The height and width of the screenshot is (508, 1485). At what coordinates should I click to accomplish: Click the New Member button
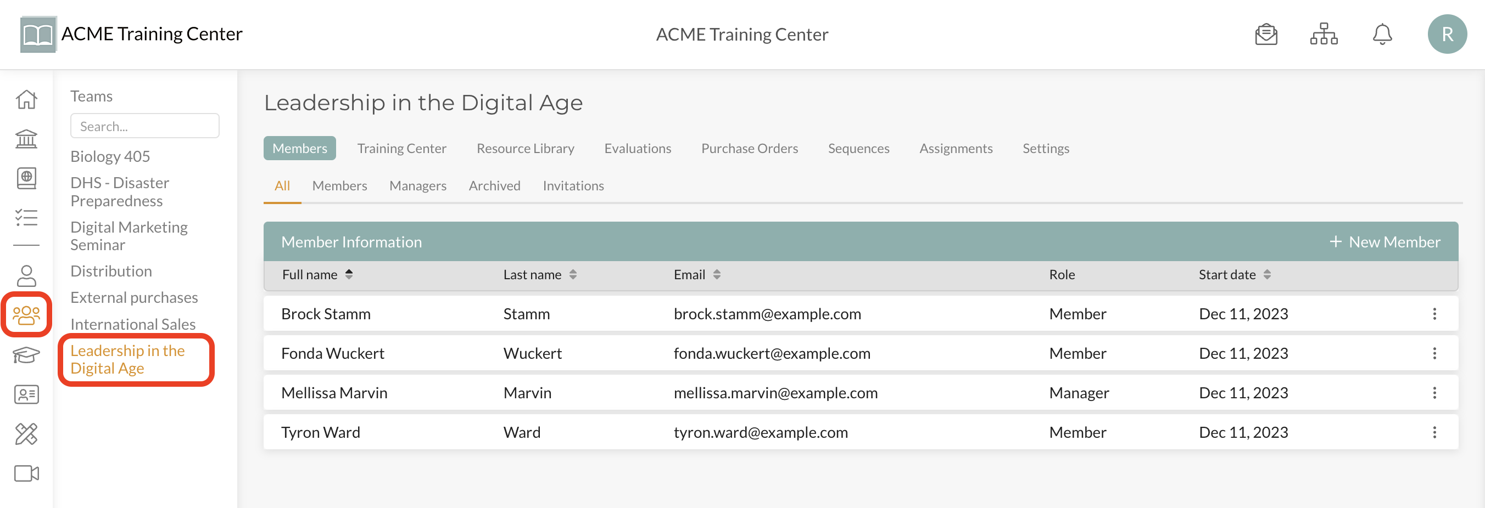[x=1384, y=242]
